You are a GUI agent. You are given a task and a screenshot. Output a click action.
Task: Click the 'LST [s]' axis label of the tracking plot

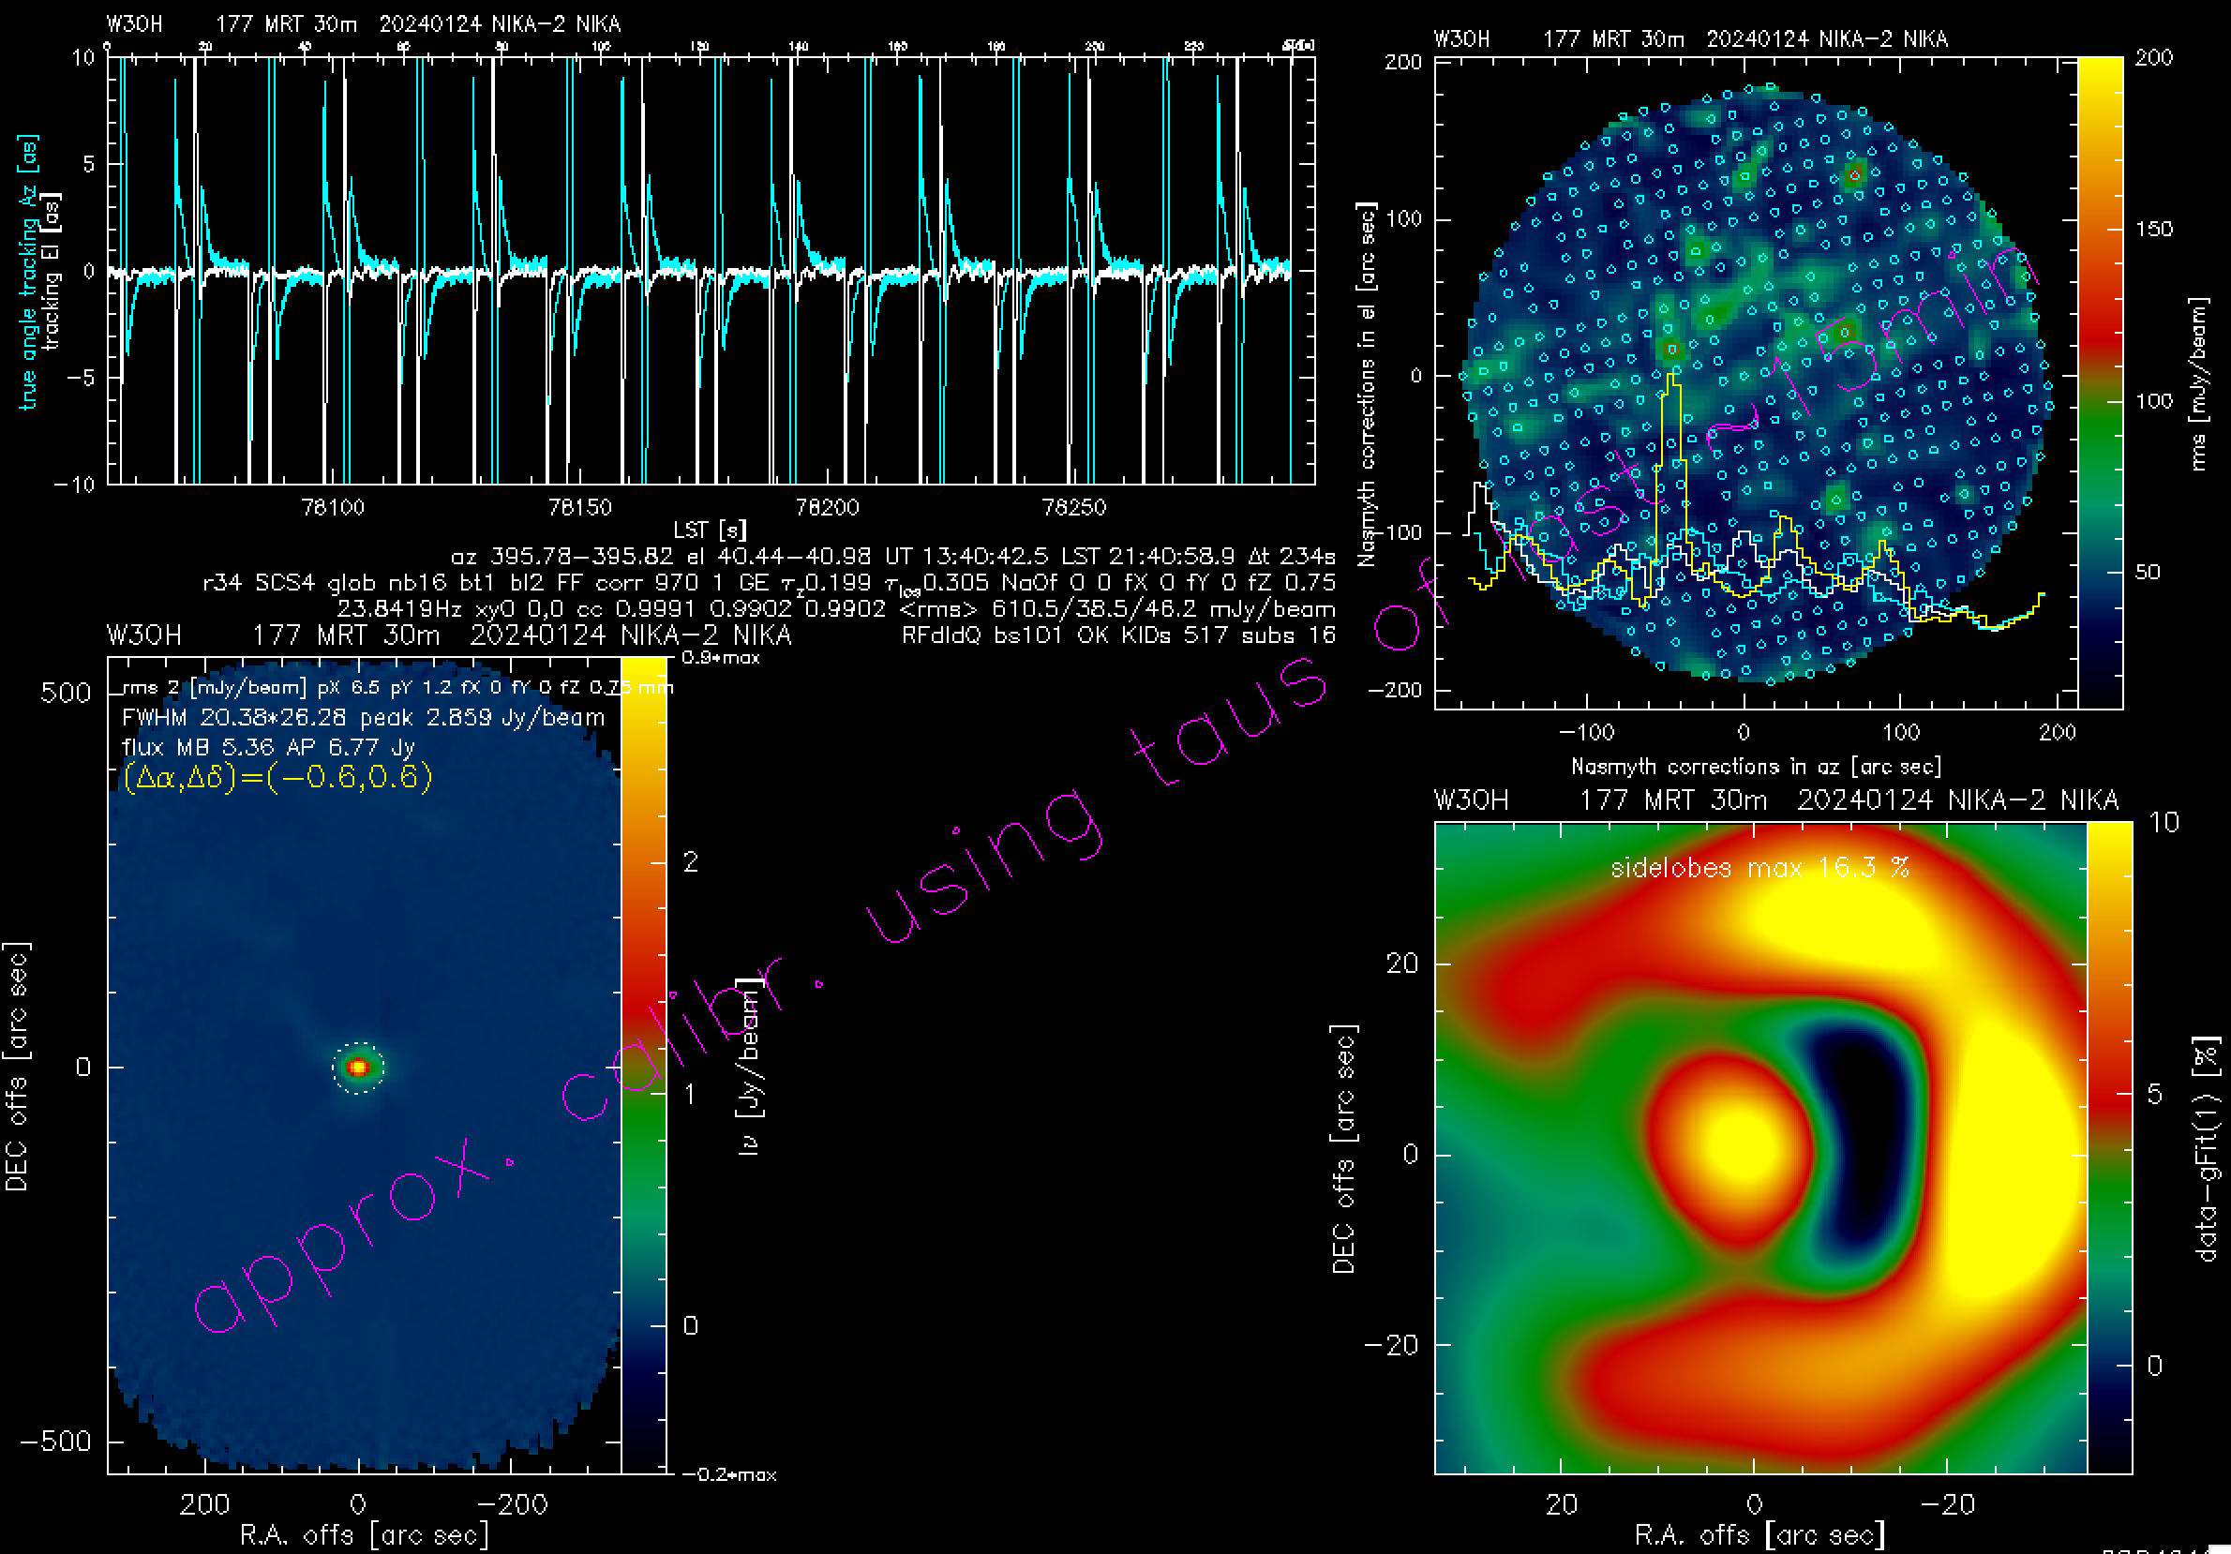click(710, 530)
